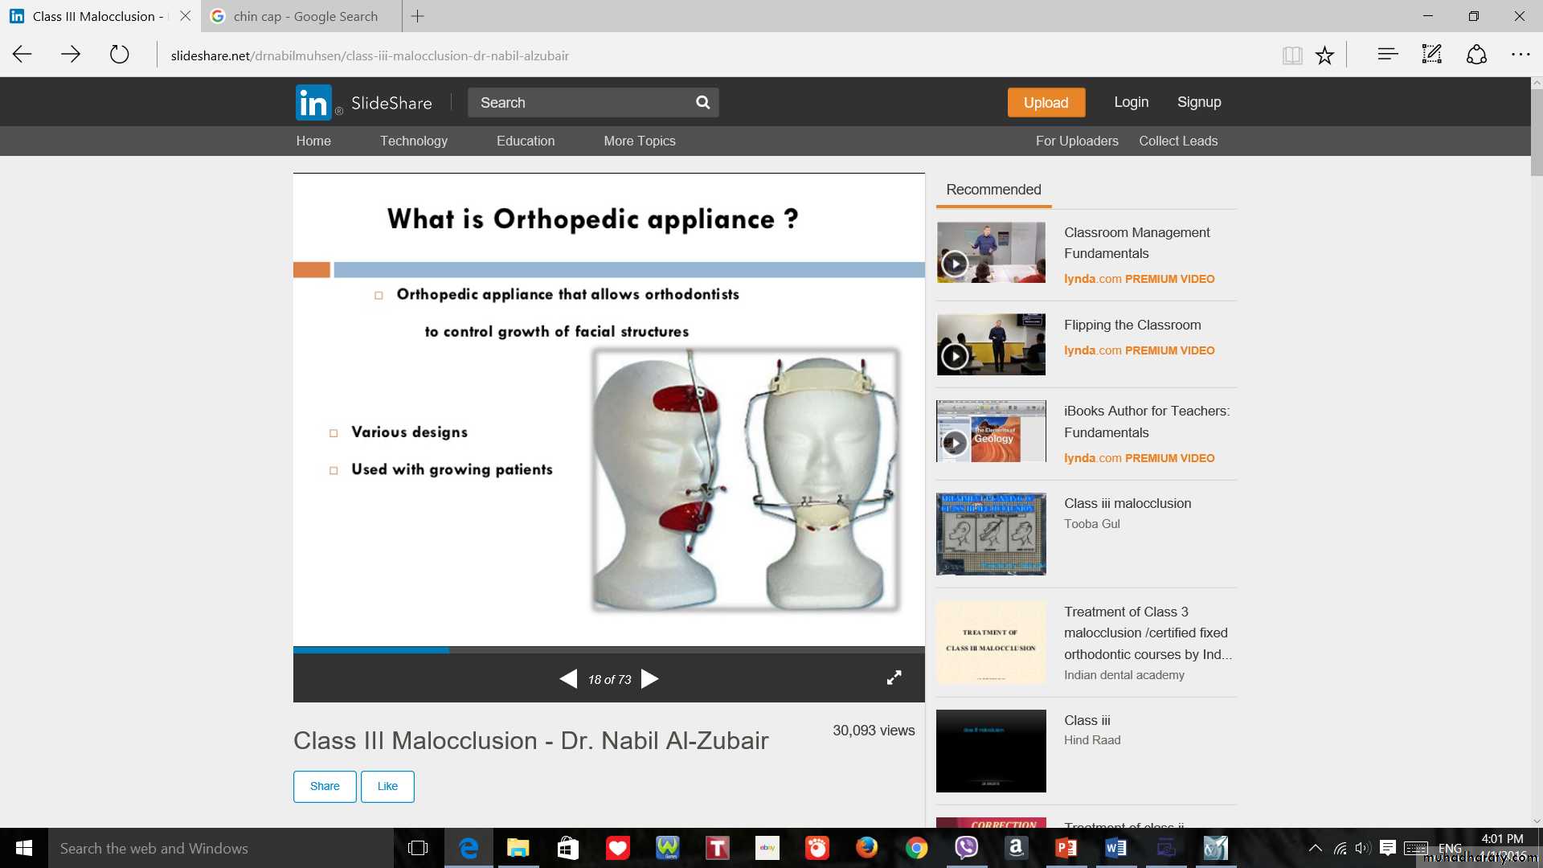This screenshot has width=1543, height=868.
Task: Add page to favorites star
Action: (x=1324, y=55)
